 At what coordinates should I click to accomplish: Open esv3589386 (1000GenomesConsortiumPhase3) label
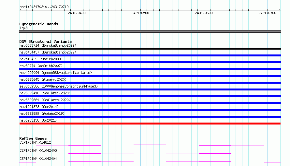[x=59, y=86]
